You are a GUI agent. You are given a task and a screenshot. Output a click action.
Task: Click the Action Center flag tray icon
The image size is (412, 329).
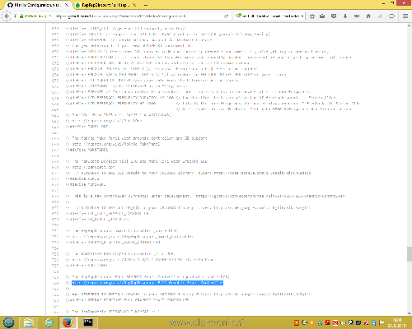(382, 322)
